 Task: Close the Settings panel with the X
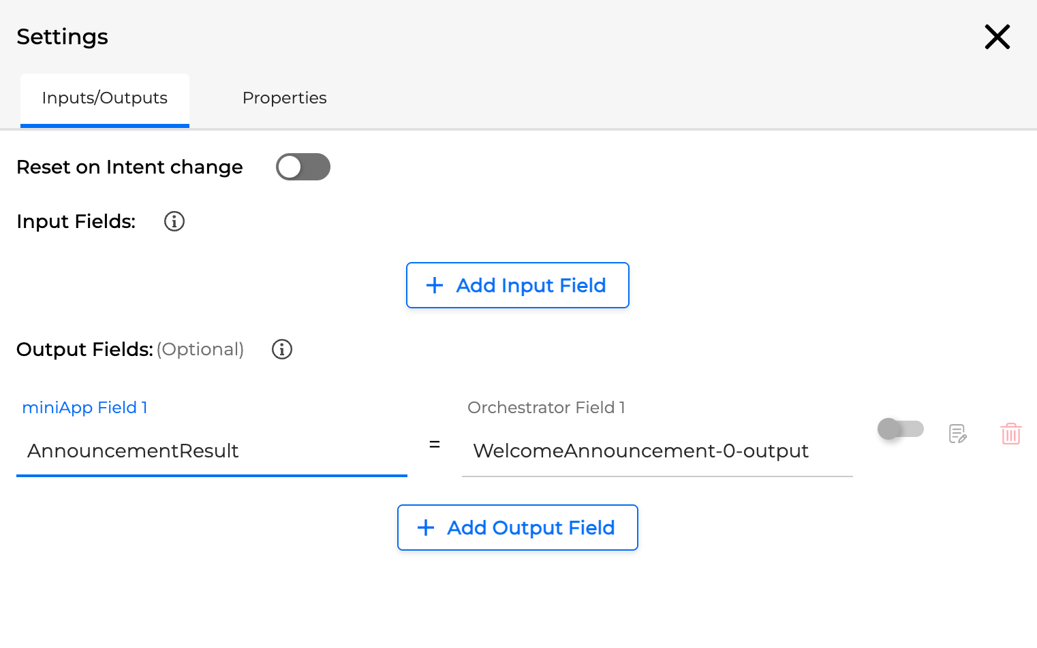pos(997,37)
